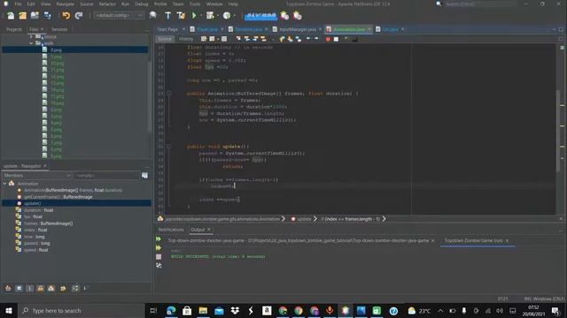This screenshot has height=318, width=567.
Task: Click the Redo arrow icon
Action: tap(79, 16)
